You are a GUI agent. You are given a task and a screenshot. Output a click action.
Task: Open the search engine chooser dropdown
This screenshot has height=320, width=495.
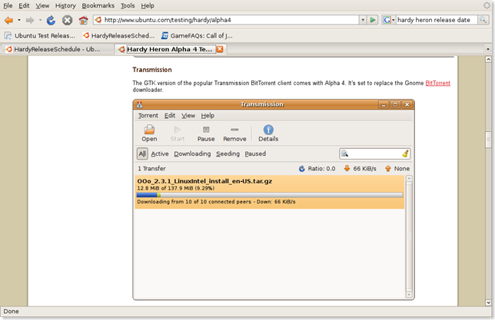(x=394, y=20)
